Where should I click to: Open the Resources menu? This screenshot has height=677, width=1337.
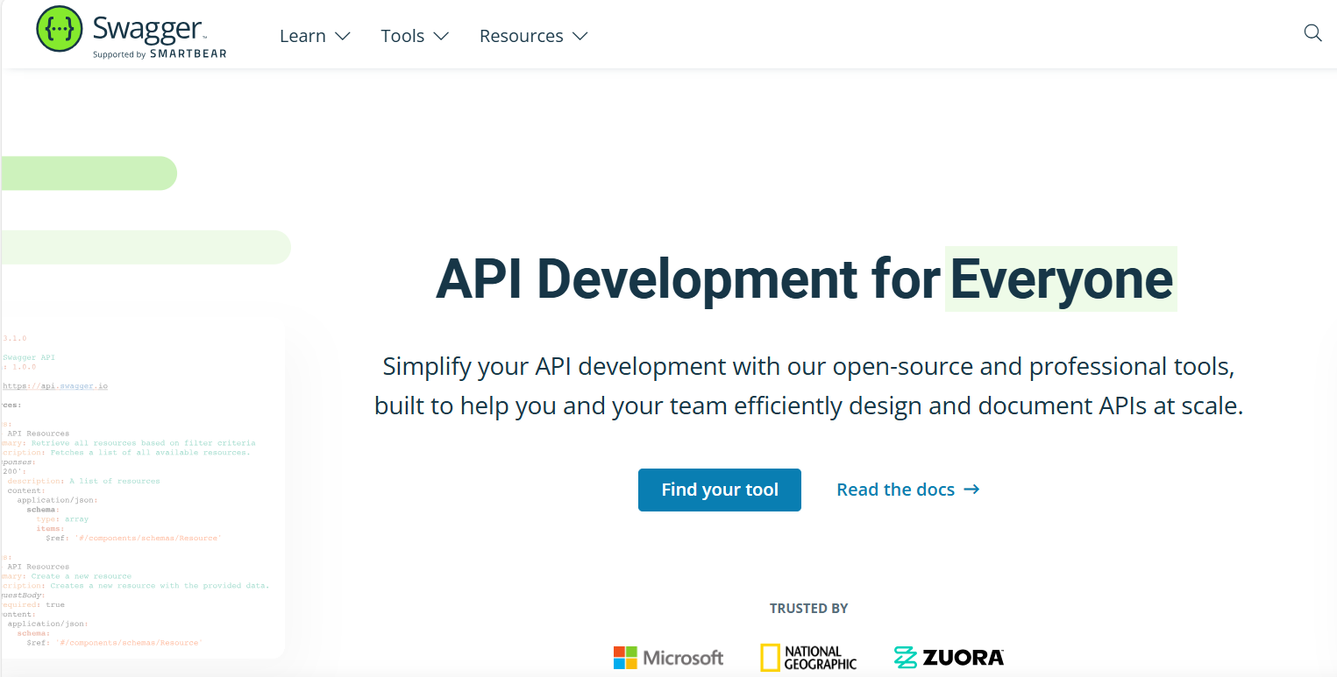coord(533,36)
